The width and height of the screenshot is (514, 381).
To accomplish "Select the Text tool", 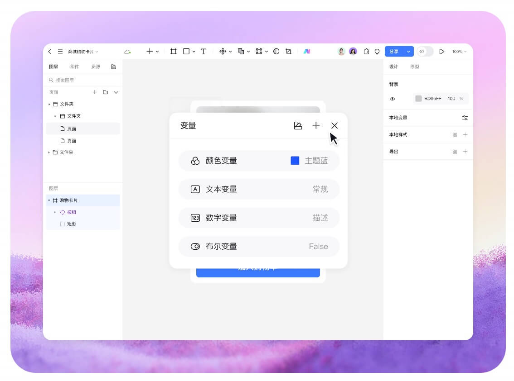I will tap(203, 51).
